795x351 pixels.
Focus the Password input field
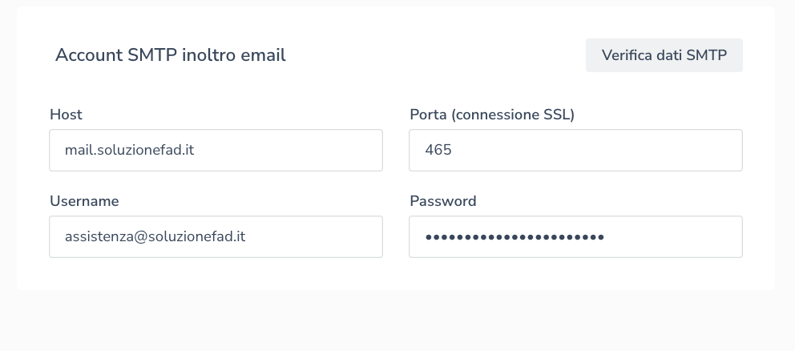(x=575, y=236)
